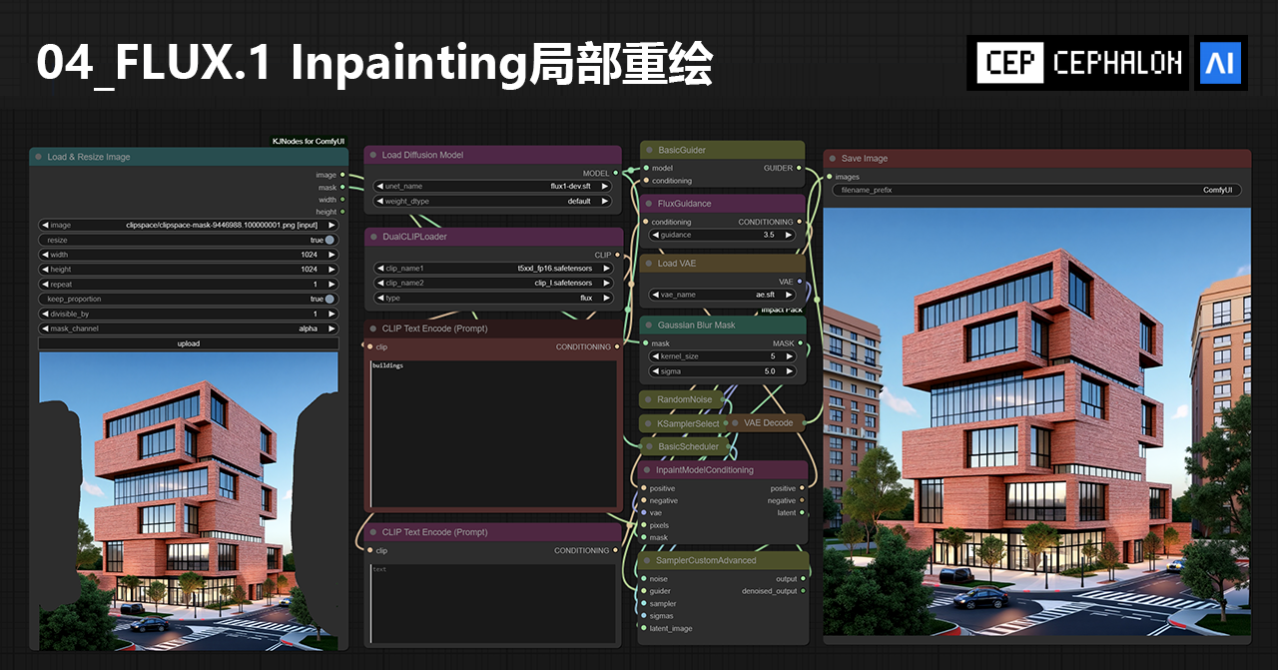Viewport: 1278px width, 670px height.
Task: Toggle the keep_proportion switch
Action: [329, 299]
